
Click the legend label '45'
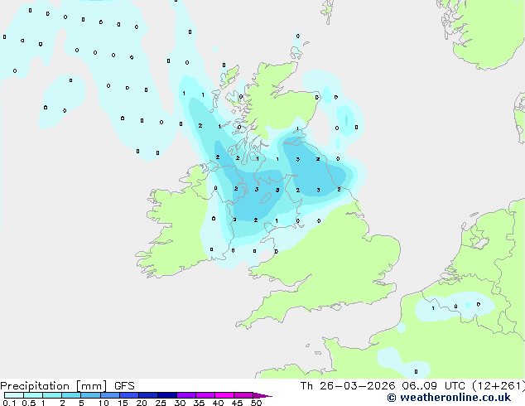pos(237,403)
